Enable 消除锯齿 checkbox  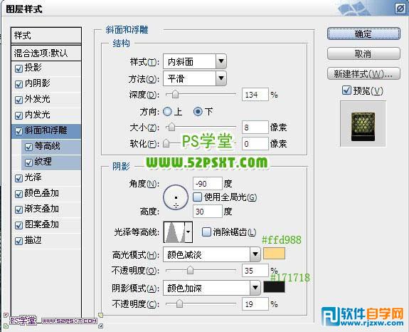[206, 232]
